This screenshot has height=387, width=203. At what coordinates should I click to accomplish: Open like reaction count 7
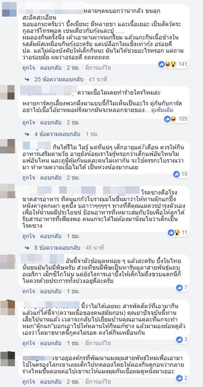(x=182, y=287)
